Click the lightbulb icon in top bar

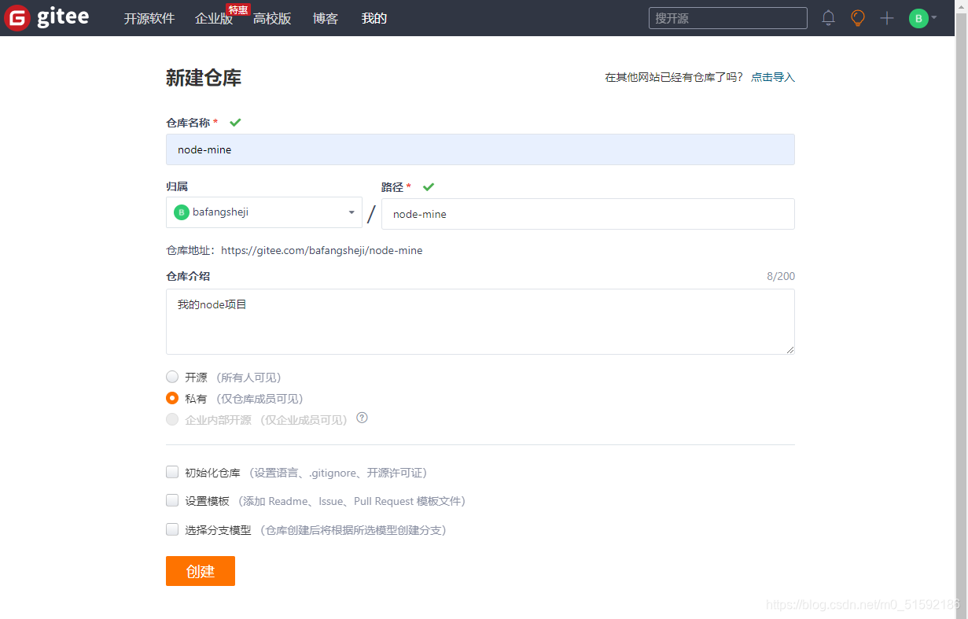point(857,17)
